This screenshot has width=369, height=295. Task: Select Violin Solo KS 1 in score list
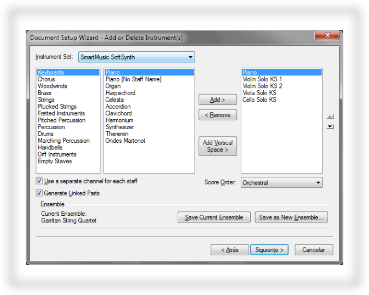tap(262, 79)
